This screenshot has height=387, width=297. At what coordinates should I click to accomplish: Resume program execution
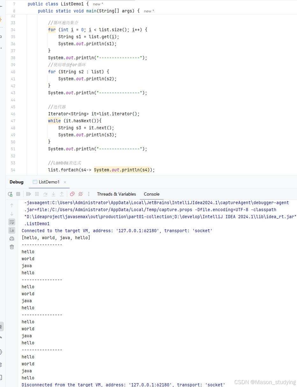pyautogui.click(x=28, y=194)
